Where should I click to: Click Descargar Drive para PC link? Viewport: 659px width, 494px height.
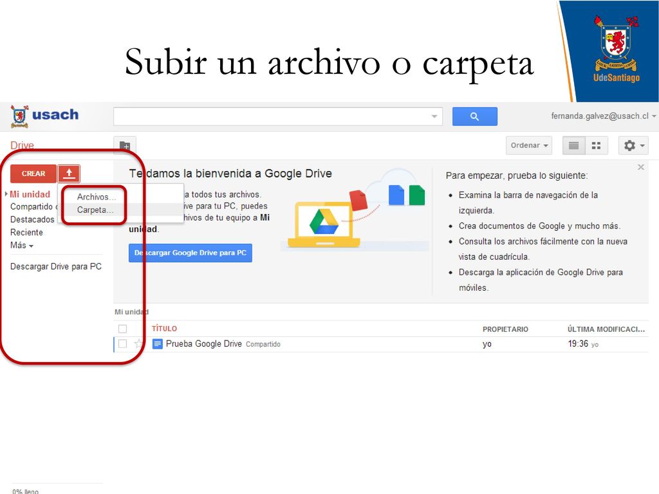pyautogui.click(x=56, y=266)
